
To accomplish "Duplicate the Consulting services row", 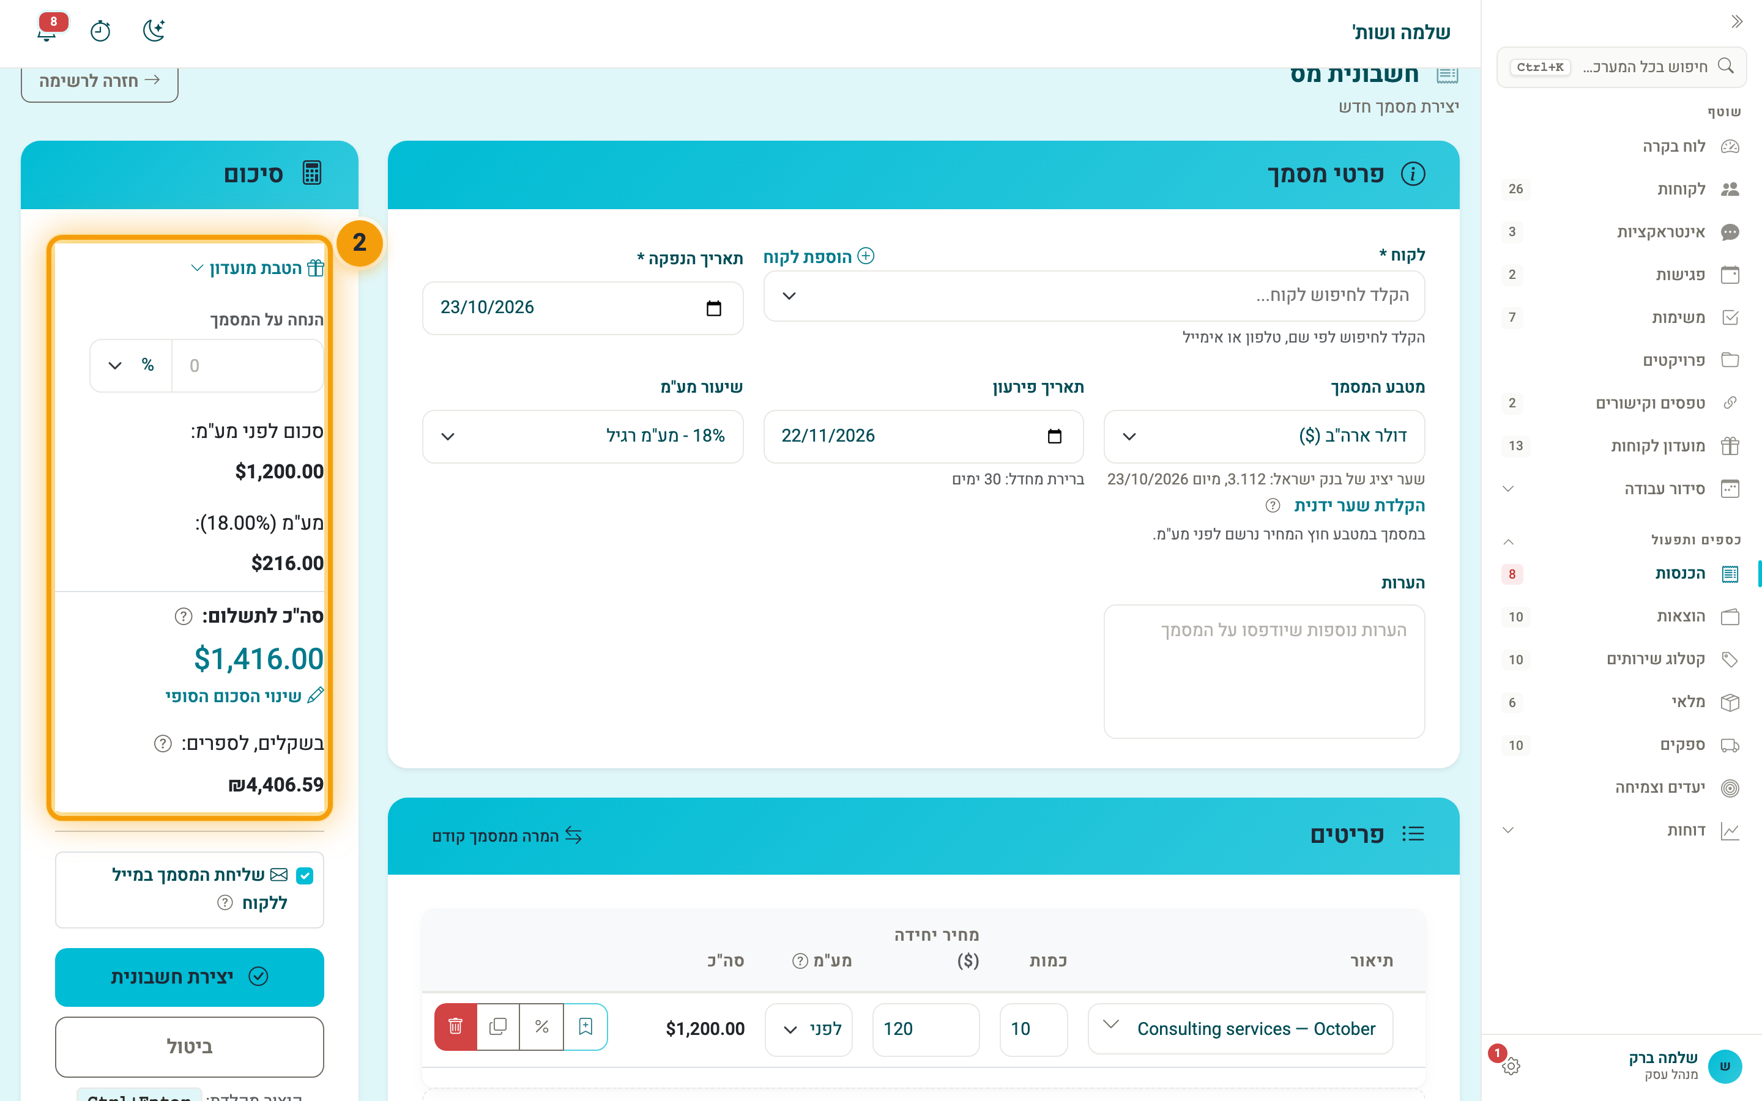I will pyautogui.click(x=498, y=1027).
